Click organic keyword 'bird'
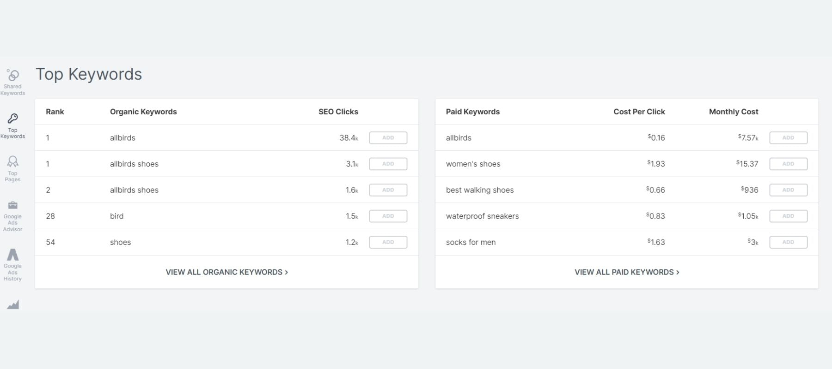Image resolution: width=832 pixels, height=369 pixels. point(116,216)
